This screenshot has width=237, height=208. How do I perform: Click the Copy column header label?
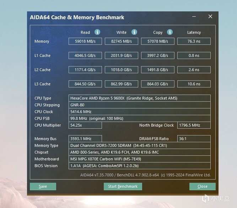[x=158, y=32]
